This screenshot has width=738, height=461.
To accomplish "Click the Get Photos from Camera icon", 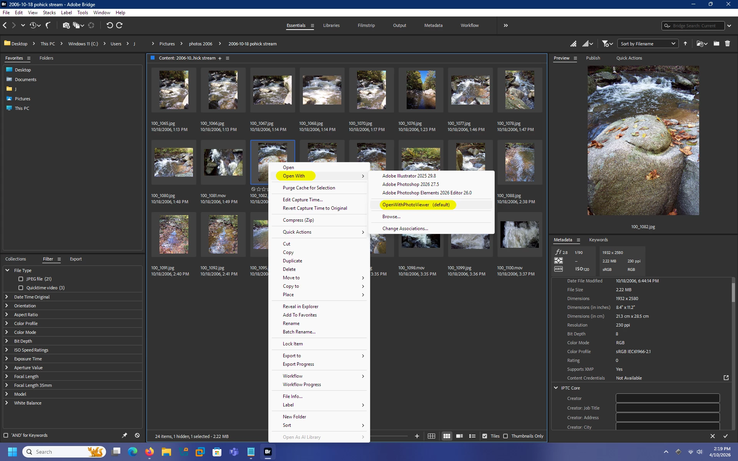I will click(66, 25).
